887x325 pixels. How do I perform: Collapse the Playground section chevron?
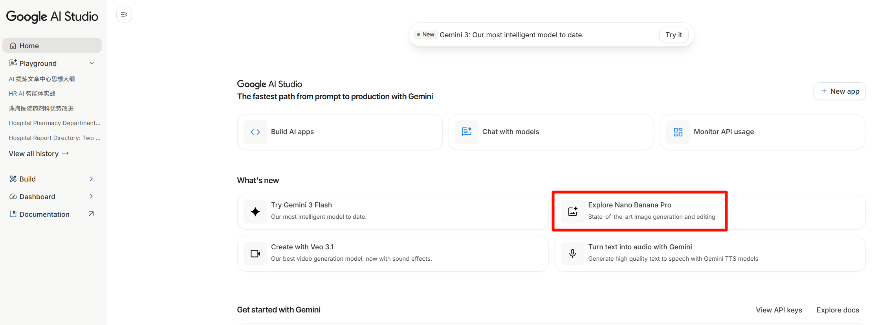(92, 63)
